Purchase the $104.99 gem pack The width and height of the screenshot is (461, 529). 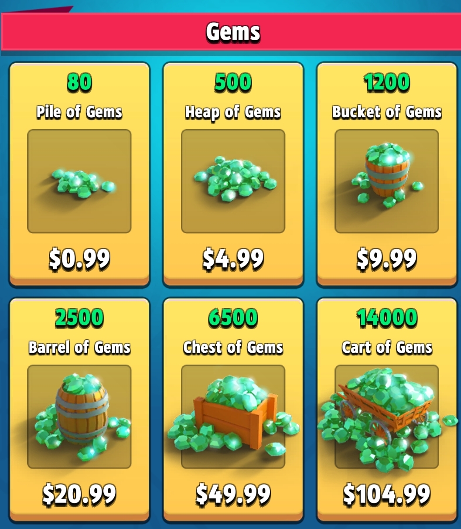click(x=387, y=494)
